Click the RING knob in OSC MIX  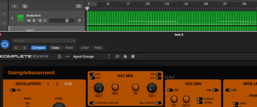(115, 87)
